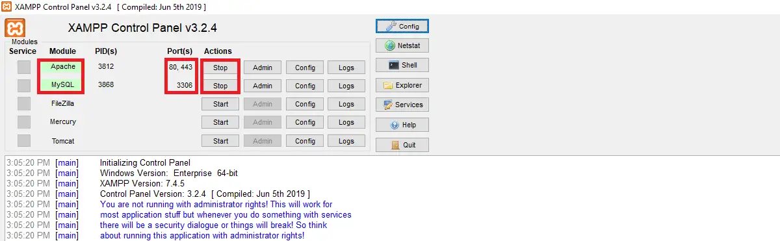Click the FileZilla module label
Image resolution: width=780 pixels, height=241 pixels.
[63, 103]
